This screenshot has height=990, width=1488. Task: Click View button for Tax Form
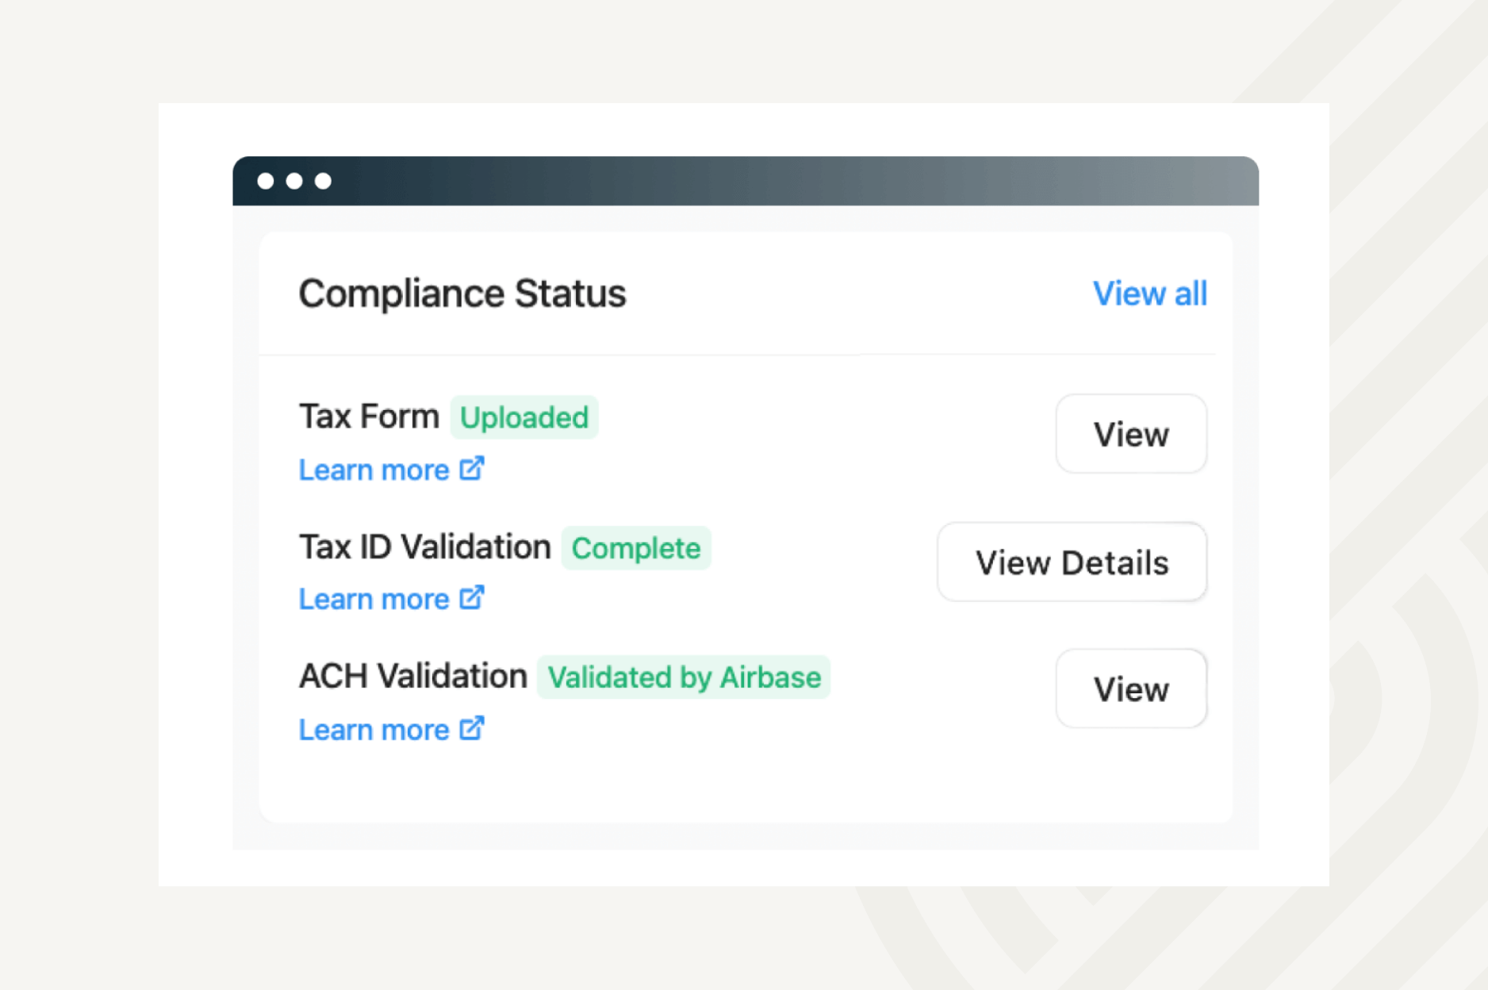tap(1131, 434)
